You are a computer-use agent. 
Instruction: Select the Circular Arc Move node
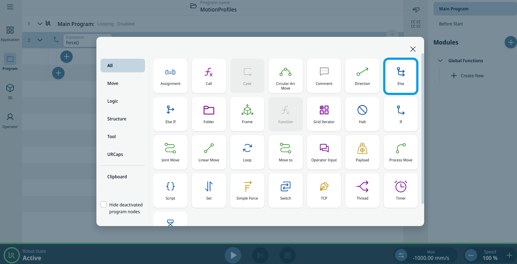click(285, 76)
